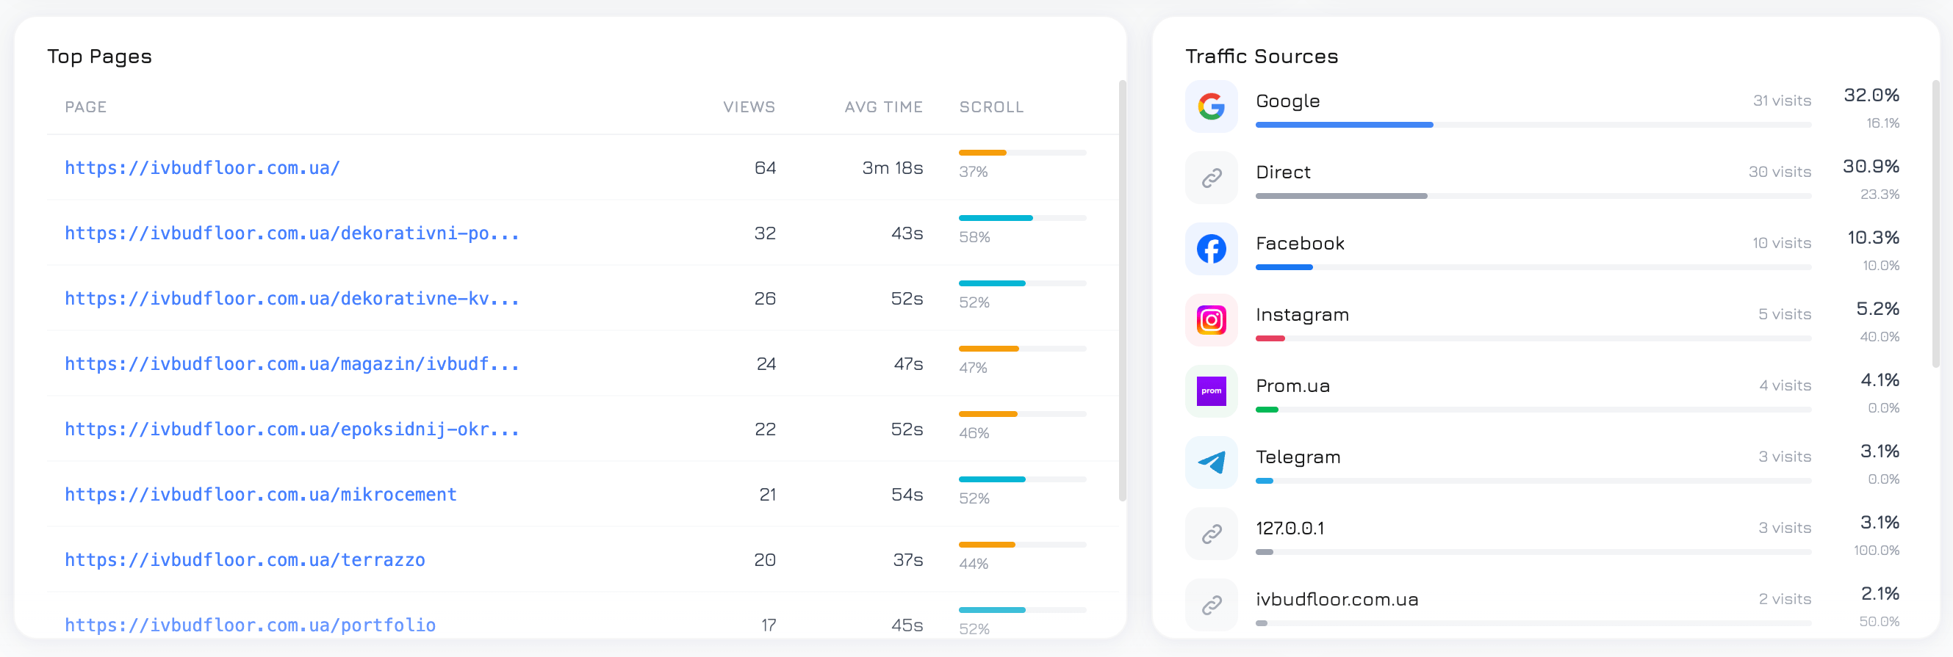Open the ivbudfloor.com.ua homepage link

click(x=202, y=168)
